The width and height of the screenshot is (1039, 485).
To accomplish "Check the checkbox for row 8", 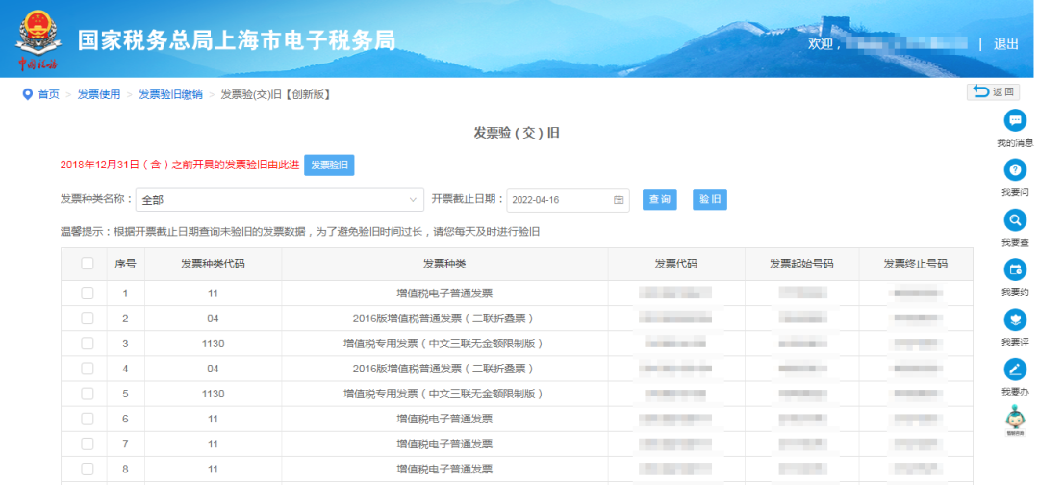I will 88,469.
